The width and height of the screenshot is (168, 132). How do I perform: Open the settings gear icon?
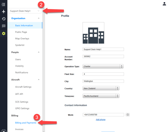coord(3,33)
